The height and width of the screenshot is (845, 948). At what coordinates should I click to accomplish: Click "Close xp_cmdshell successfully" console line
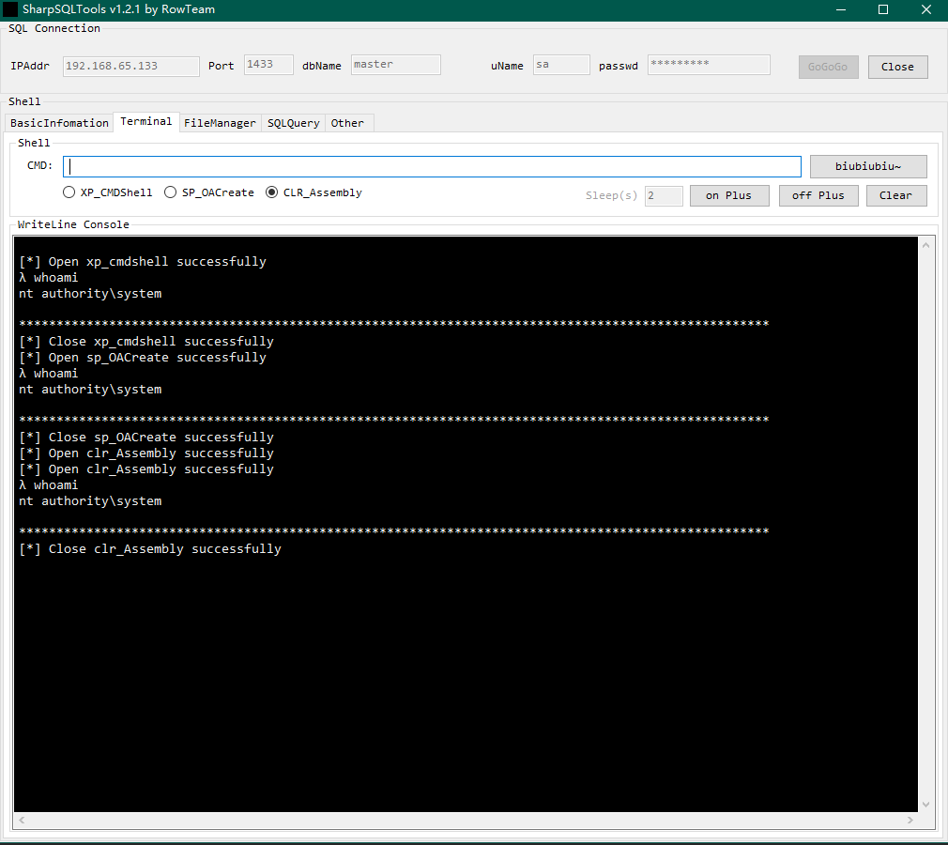pos(146,342)
